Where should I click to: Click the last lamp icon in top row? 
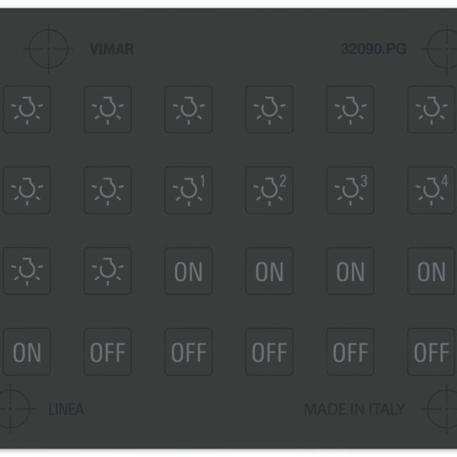point(431,109)
